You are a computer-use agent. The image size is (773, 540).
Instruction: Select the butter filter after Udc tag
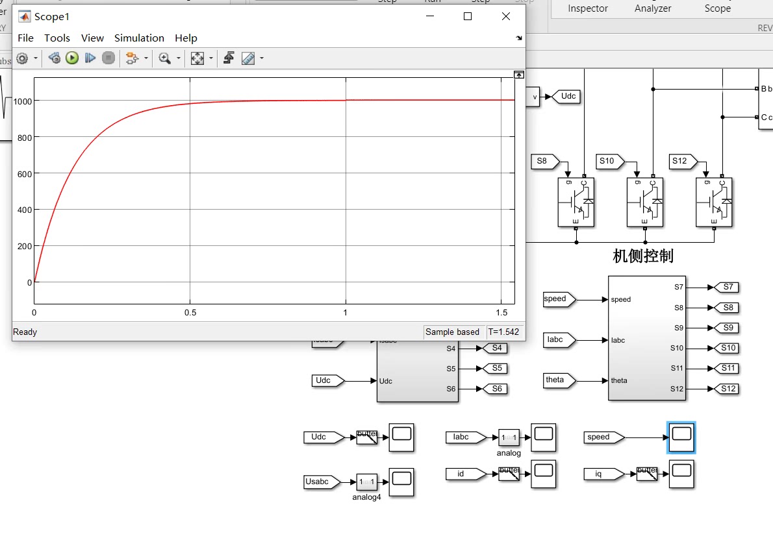367,437
